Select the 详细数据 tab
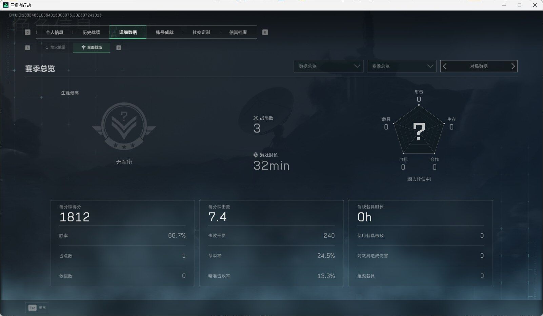The image size is (543, 316). click(x=128, y=32)
